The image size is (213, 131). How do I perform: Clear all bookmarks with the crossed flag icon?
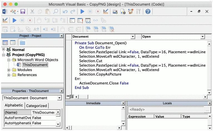pyautogui.click(x=112, y=29)
